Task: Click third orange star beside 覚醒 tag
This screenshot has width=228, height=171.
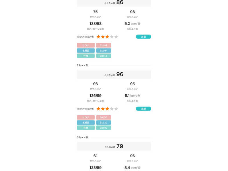Action: click(107, 109)
